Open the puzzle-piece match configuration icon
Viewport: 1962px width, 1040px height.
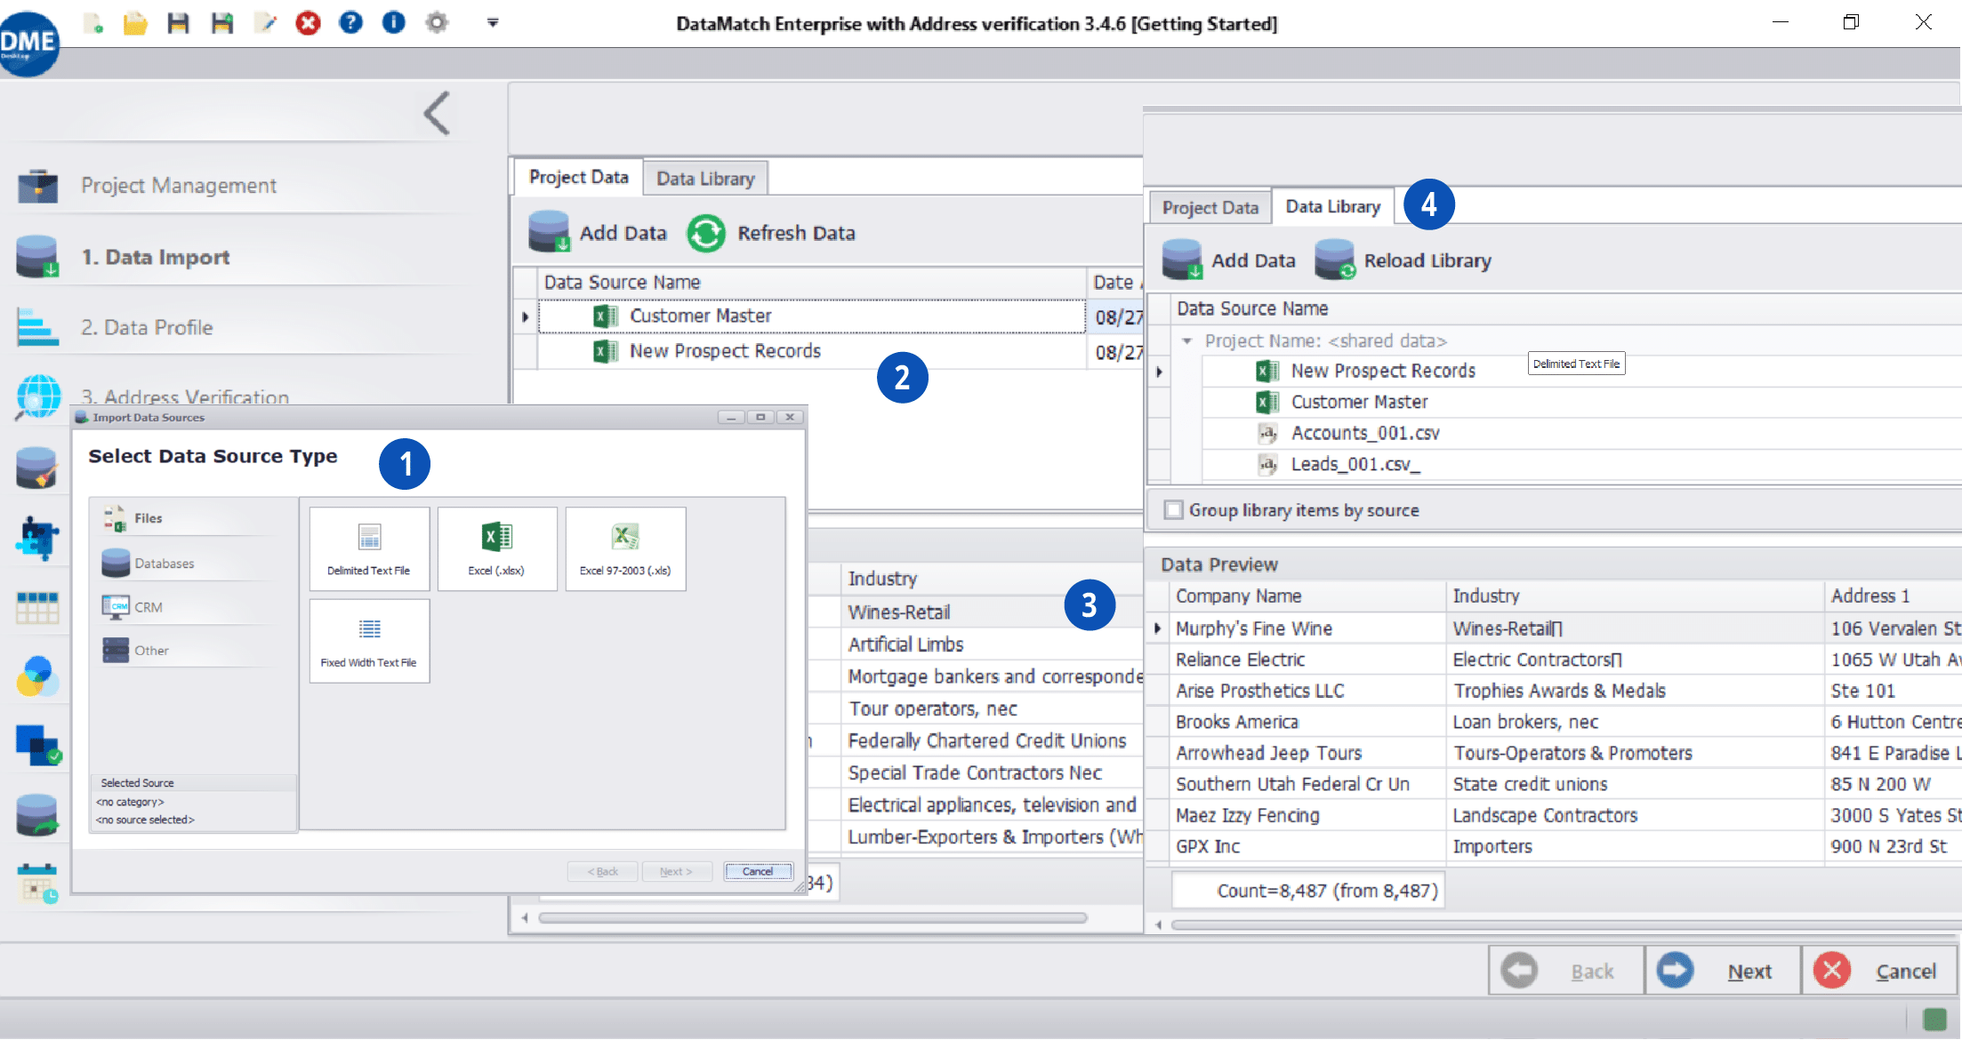[36, 538]
